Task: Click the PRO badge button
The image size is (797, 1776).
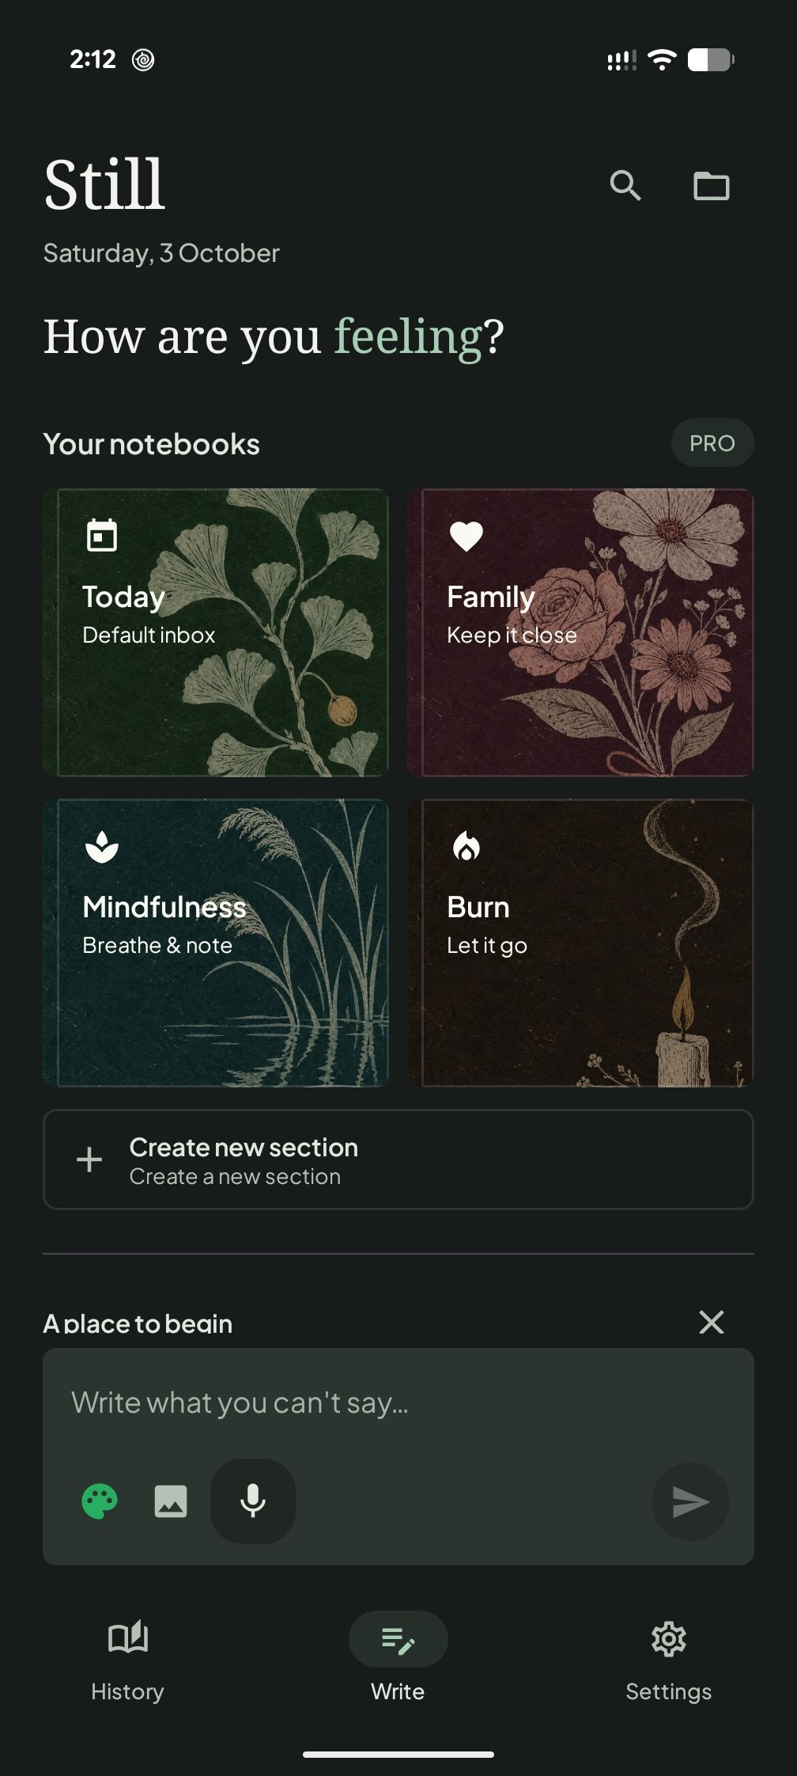Action: coord(712,442)
